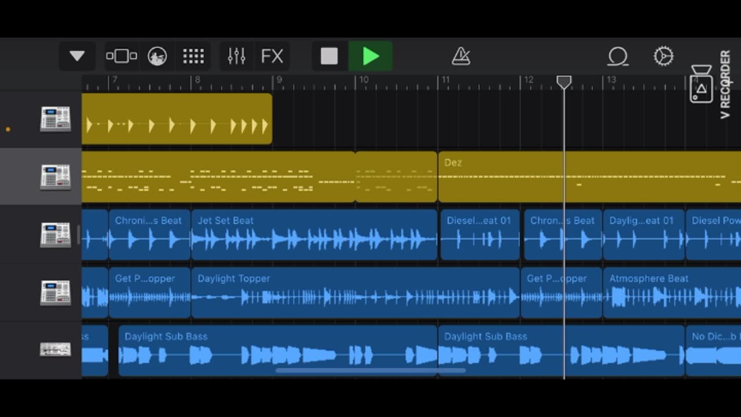Open the Loop Browser icon
This screenshot has height=417, width=741.
(618, 56)
